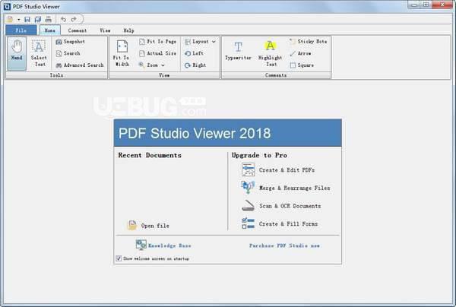This screenshot has width=456, height=307.
Task: Rotate page Right
Action: pyautogui.click(x=195, y=65)
